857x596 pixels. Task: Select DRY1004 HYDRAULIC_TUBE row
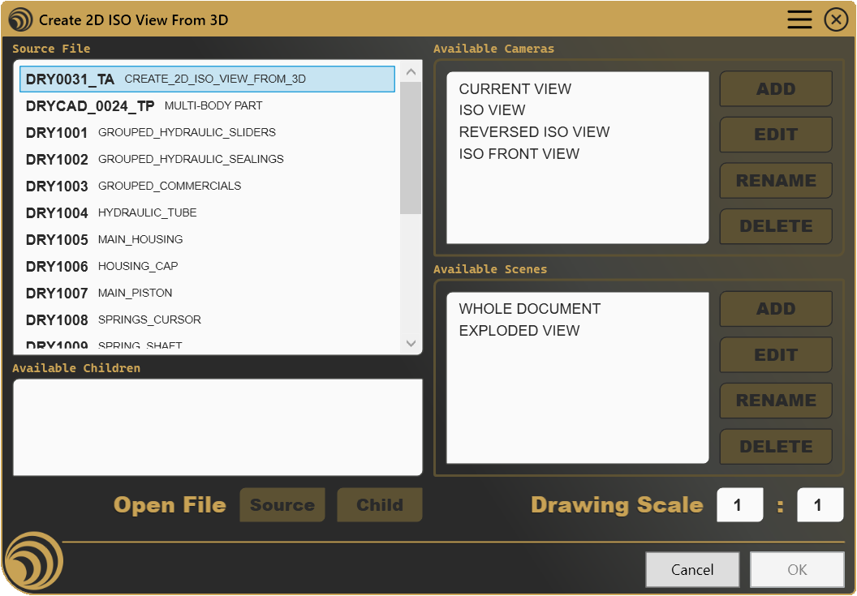[207, 213]
